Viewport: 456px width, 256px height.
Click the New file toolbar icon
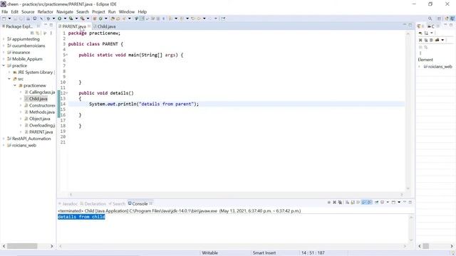click(x=4, y=18)
